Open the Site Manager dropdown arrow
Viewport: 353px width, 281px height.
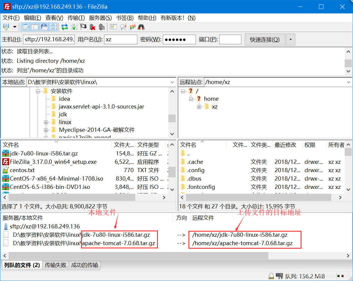pyautogui.click(x=15, y=27)
